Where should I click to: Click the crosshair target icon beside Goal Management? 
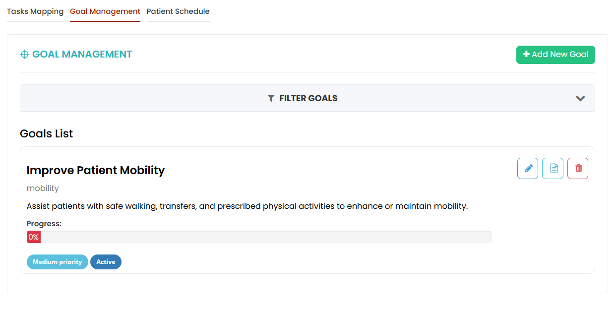(24, 55)
